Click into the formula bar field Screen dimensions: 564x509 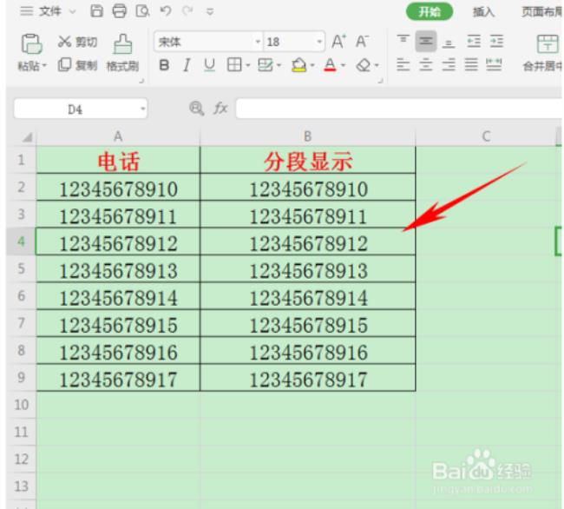[398, 109]
